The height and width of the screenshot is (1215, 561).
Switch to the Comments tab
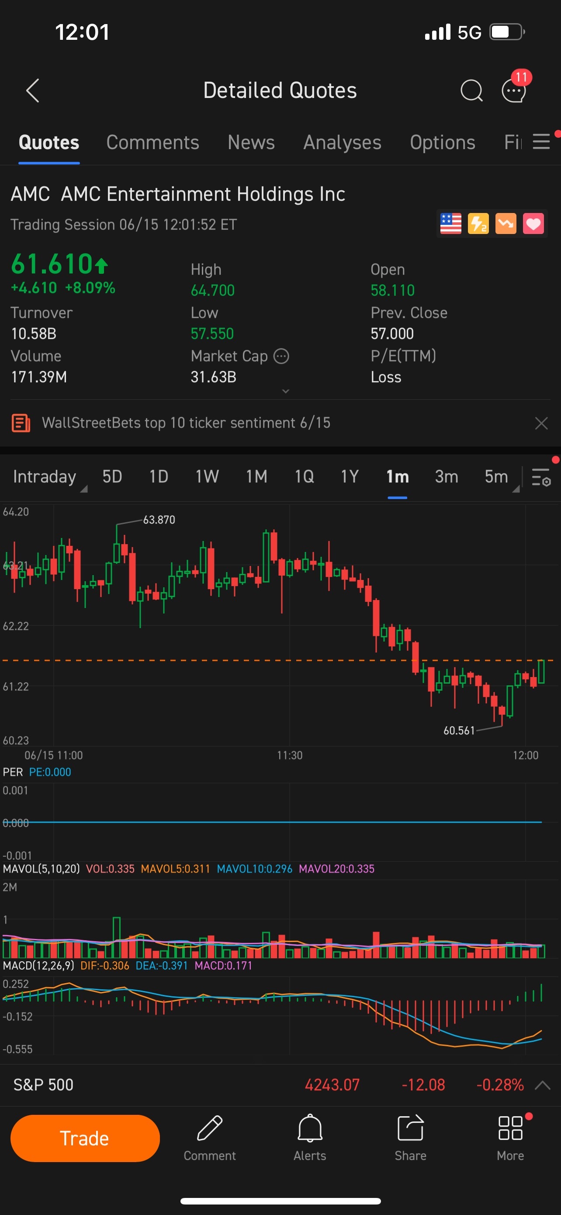pos(152,143)
